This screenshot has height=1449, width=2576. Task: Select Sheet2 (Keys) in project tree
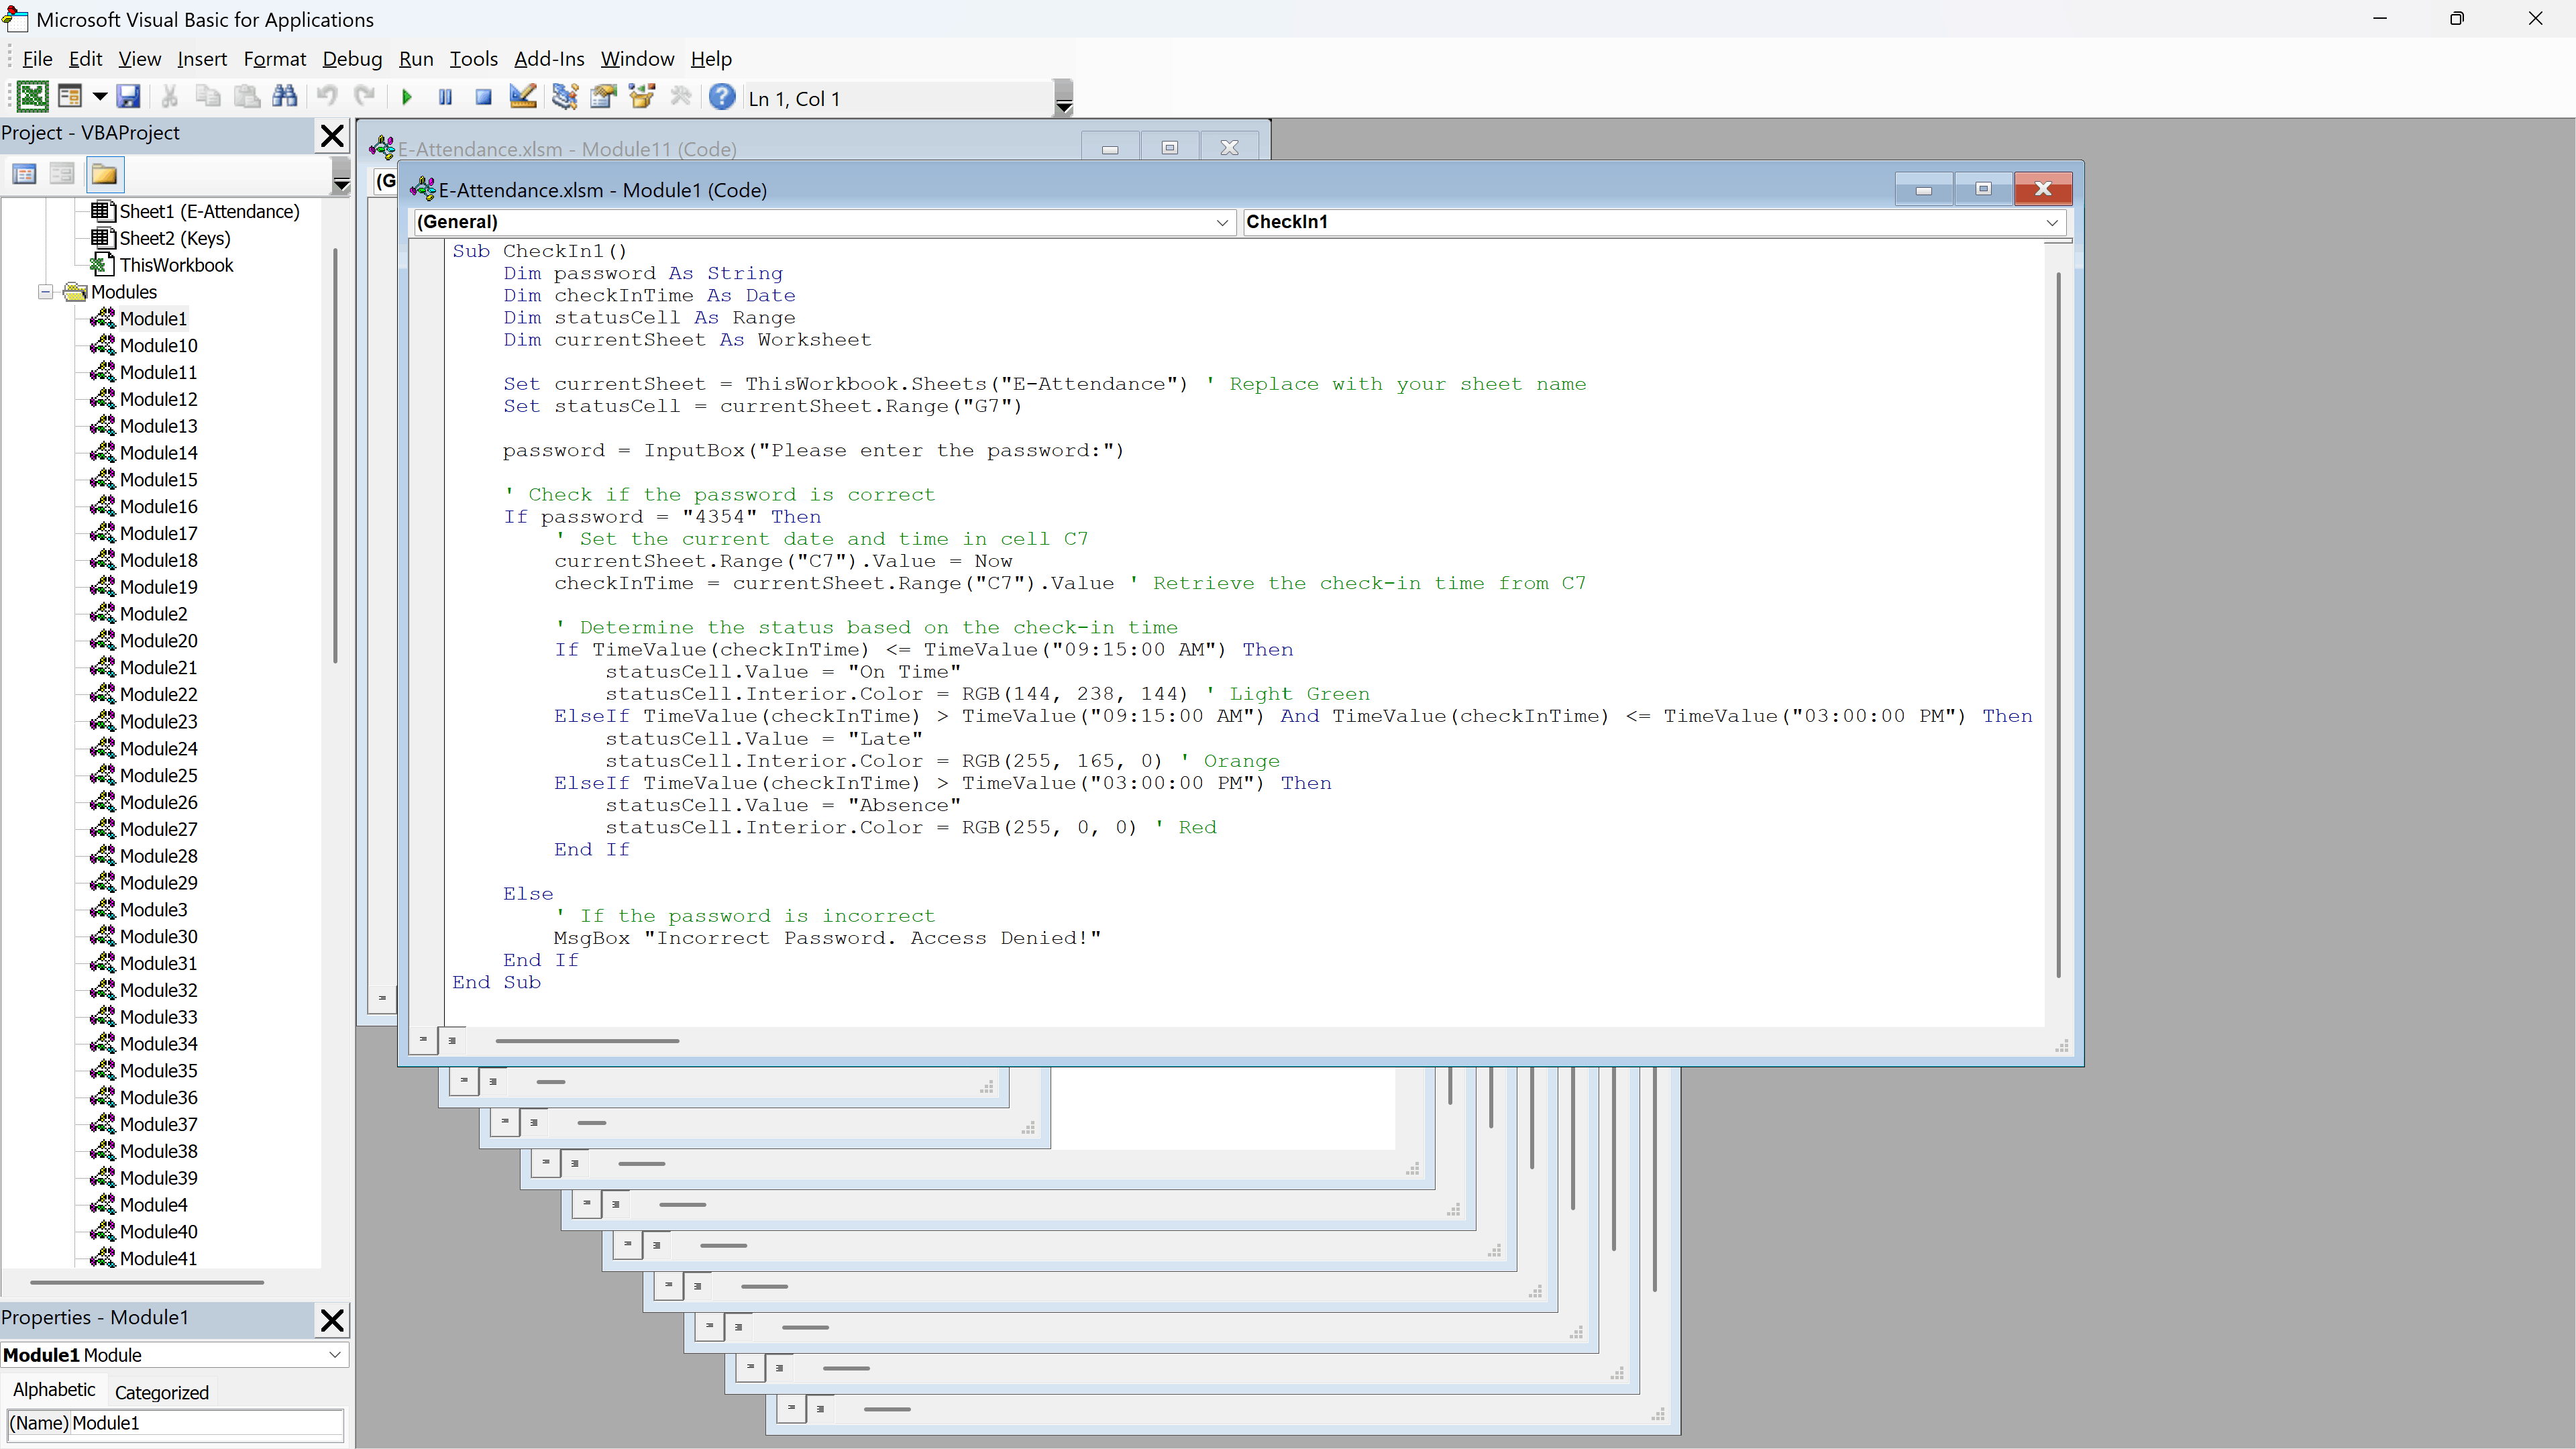[x=175, y=238]
